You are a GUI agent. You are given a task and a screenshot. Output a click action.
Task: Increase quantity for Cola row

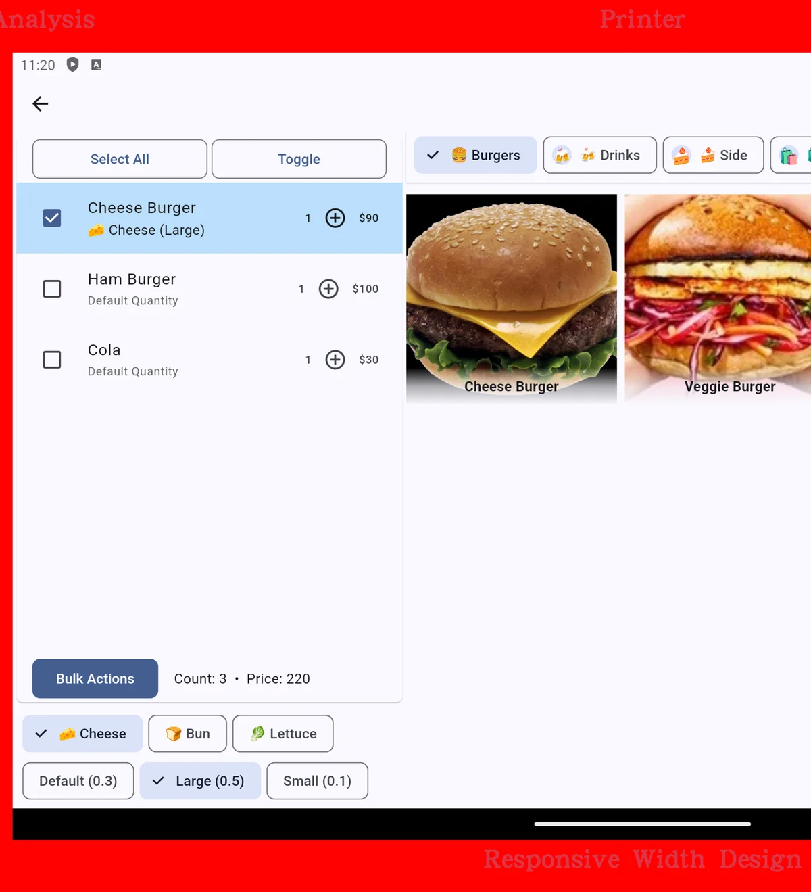(x=335, y=360)
